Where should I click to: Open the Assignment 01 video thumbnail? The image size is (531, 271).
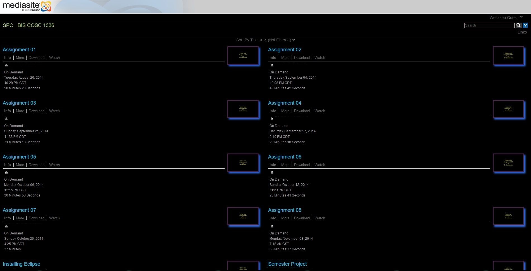(x=243, y=56)
